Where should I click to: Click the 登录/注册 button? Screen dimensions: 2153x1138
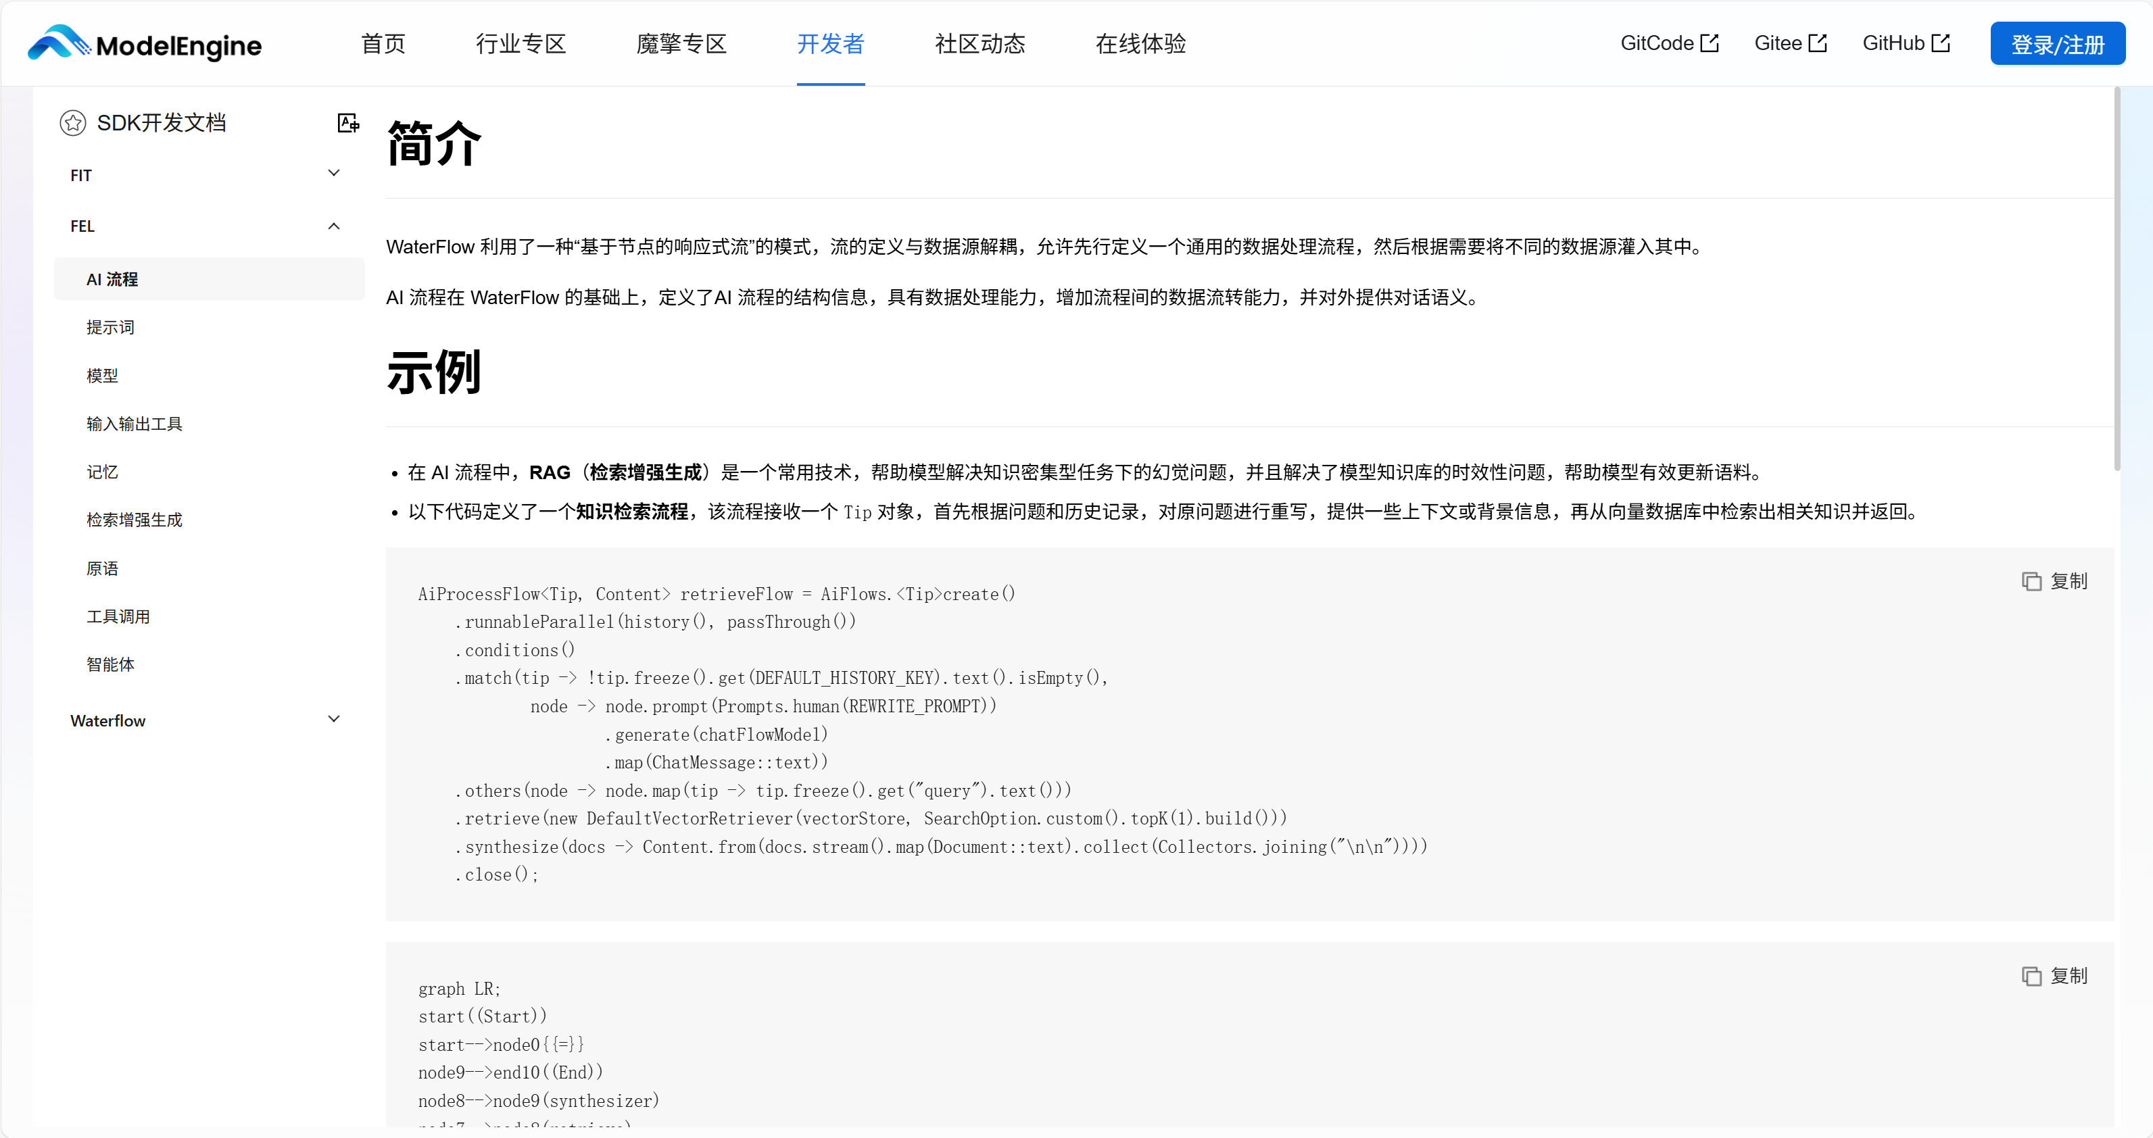2058,43
